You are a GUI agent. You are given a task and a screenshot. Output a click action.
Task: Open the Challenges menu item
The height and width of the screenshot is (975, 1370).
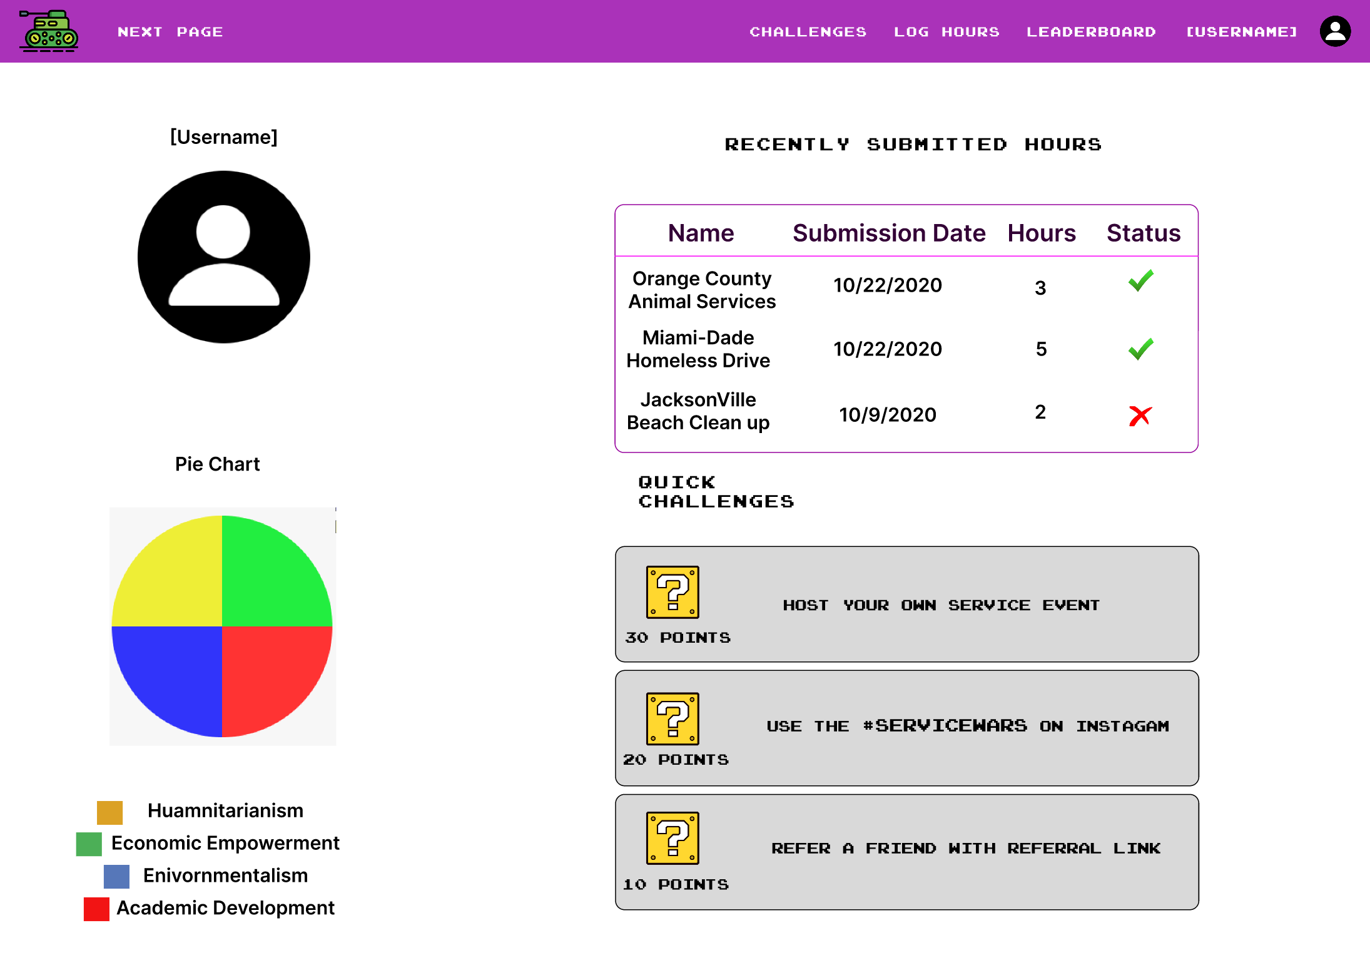808,32
